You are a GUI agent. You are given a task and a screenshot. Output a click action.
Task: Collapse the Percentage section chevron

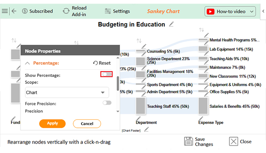pos(27,63)
